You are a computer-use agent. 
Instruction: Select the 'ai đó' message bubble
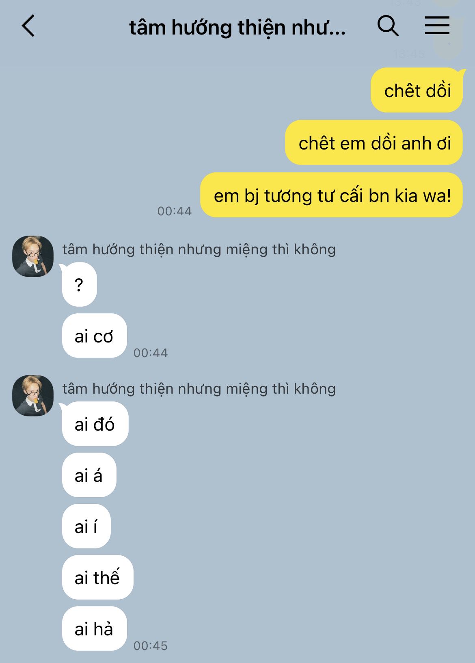coord(95,424)
